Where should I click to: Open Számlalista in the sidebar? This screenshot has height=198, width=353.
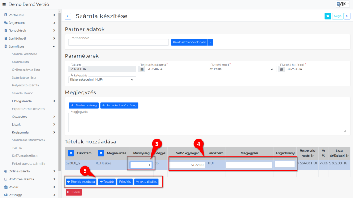click(x=20, y=62)
